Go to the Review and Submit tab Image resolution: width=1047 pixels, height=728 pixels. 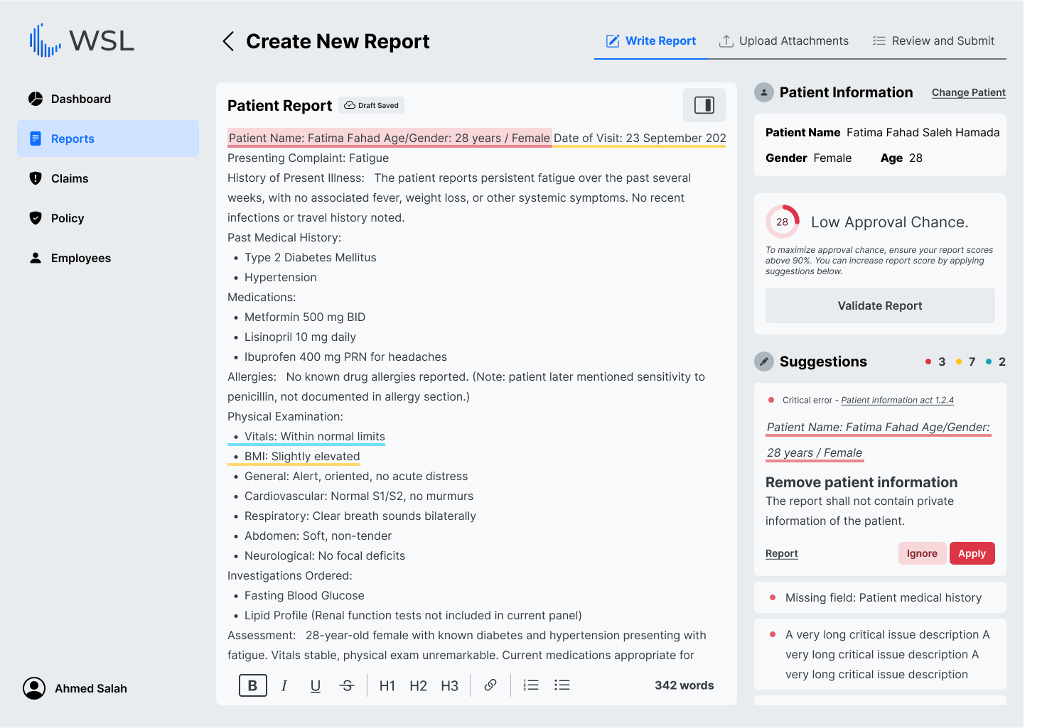tap(933, 41)
